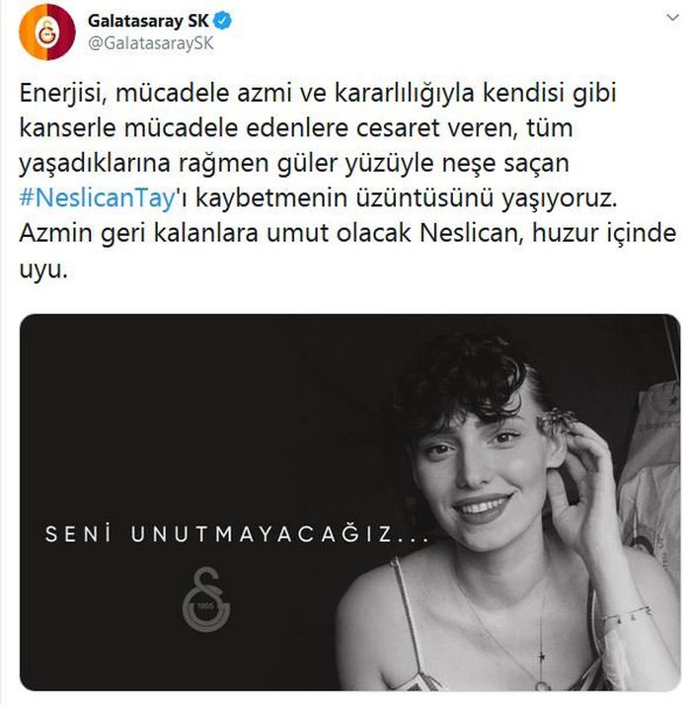The height and width of the screenshot is (705, 691).
Task: Click the star pendant necklace in the photo
Action: [541, 658]
